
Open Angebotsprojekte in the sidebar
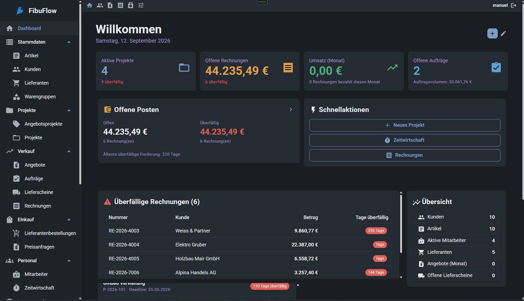pos(39,124)
